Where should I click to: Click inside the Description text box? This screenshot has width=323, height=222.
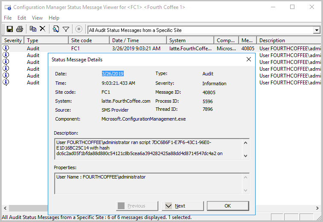click(x=148, y=149)
